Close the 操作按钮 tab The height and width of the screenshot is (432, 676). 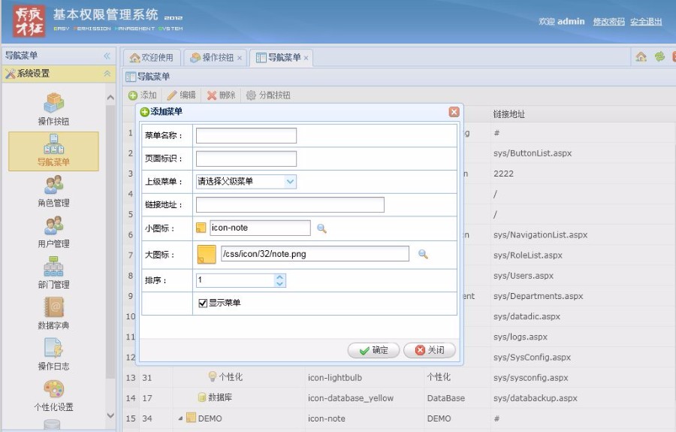[240, 58]
